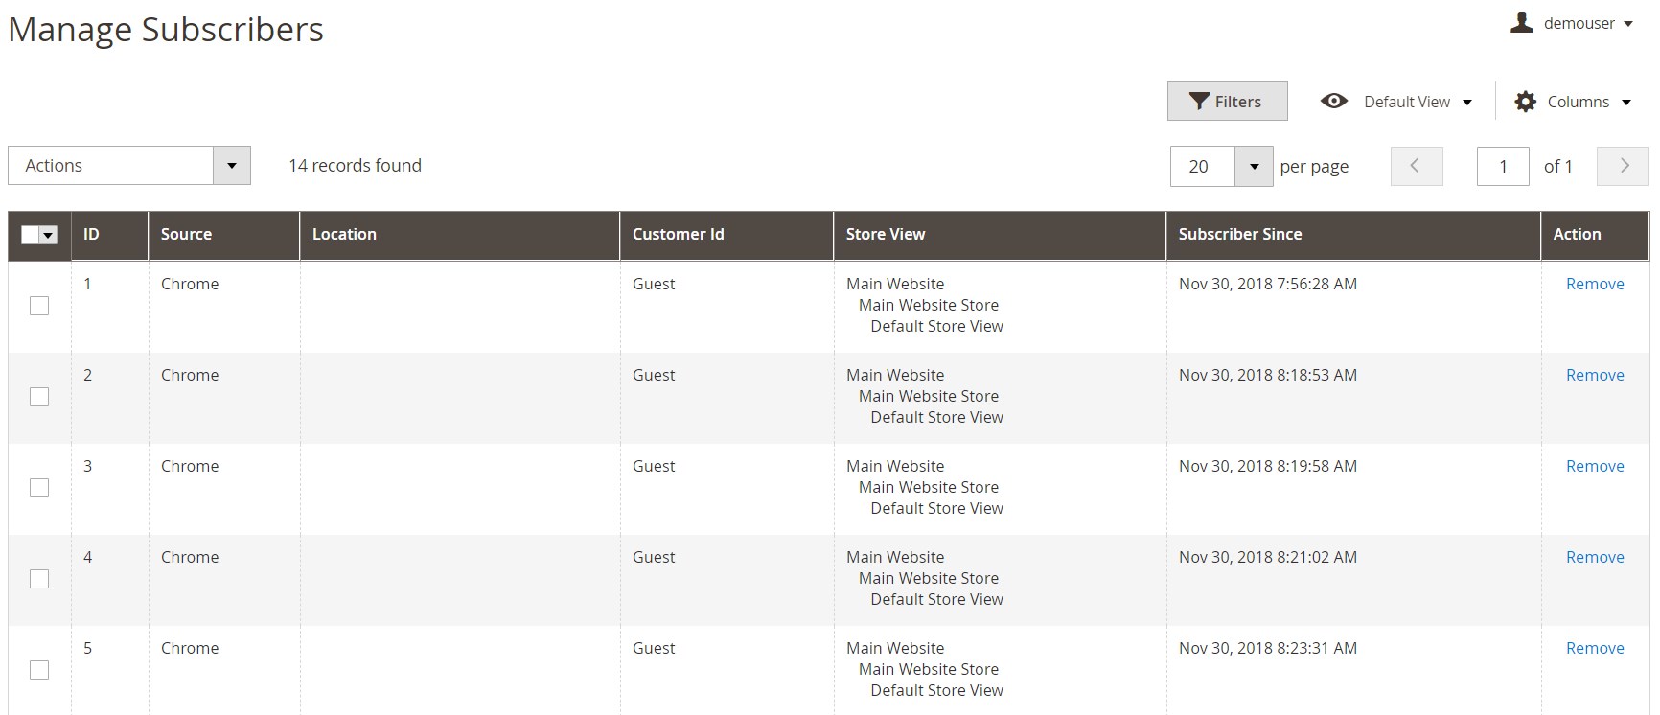Open the per page count dropdown arrow
The height and width of the screenshot is (715, 1660).
tap(1254, 166)
